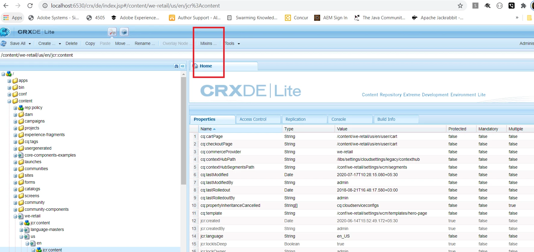Click the Overlay Node button
Viewport: 534px width, 252px height.
(177, 43)
